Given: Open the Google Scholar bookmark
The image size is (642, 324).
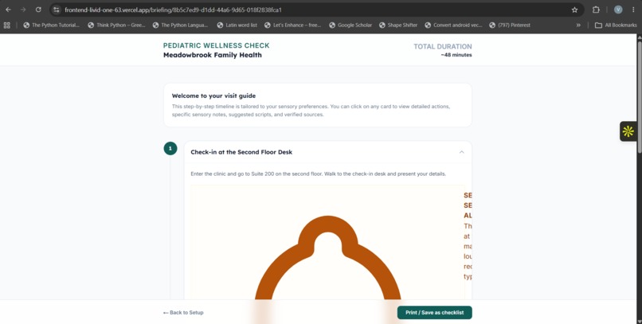Looking at the screenshot, I should tap(350, 25).
